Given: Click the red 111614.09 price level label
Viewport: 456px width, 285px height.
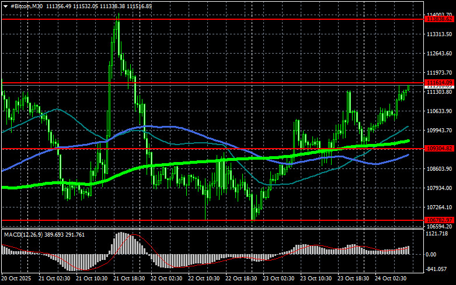Looking at the screenshot, I should pyautogui.click(x=439, y=82).
